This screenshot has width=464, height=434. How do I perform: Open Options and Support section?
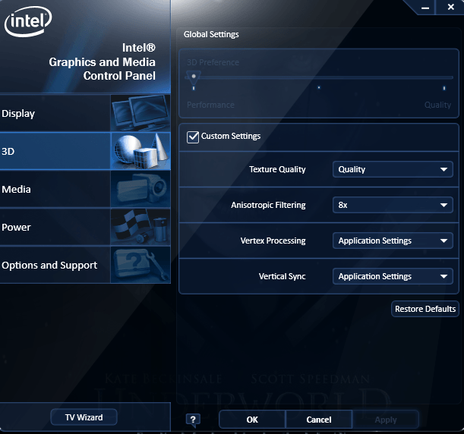85,265
